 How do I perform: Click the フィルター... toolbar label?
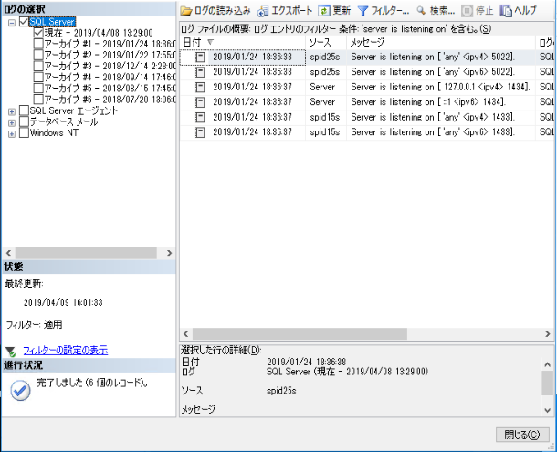point(390,11)
